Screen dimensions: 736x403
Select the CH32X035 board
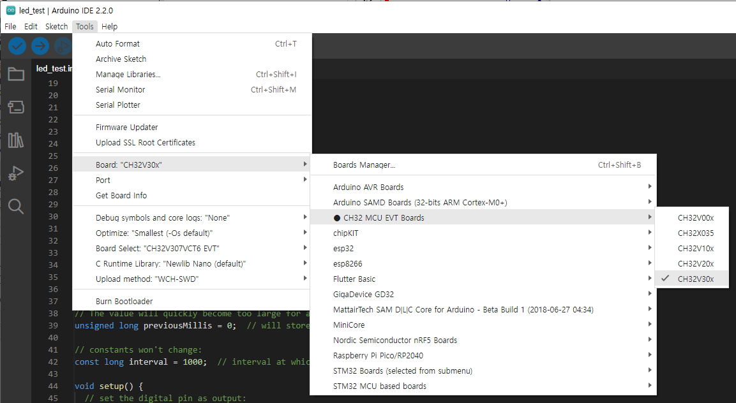point(693,233)
